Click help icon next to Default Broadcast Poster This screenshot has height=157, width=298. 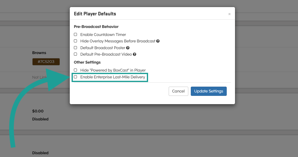[128, 48]
